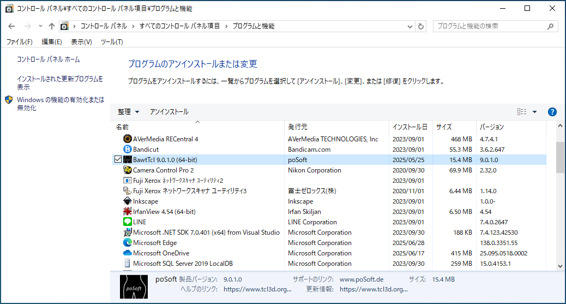Click the Fuji Xerox ユーティリティ3 icon
Screen dimensions: 566x304
click(x=127, y=191)
